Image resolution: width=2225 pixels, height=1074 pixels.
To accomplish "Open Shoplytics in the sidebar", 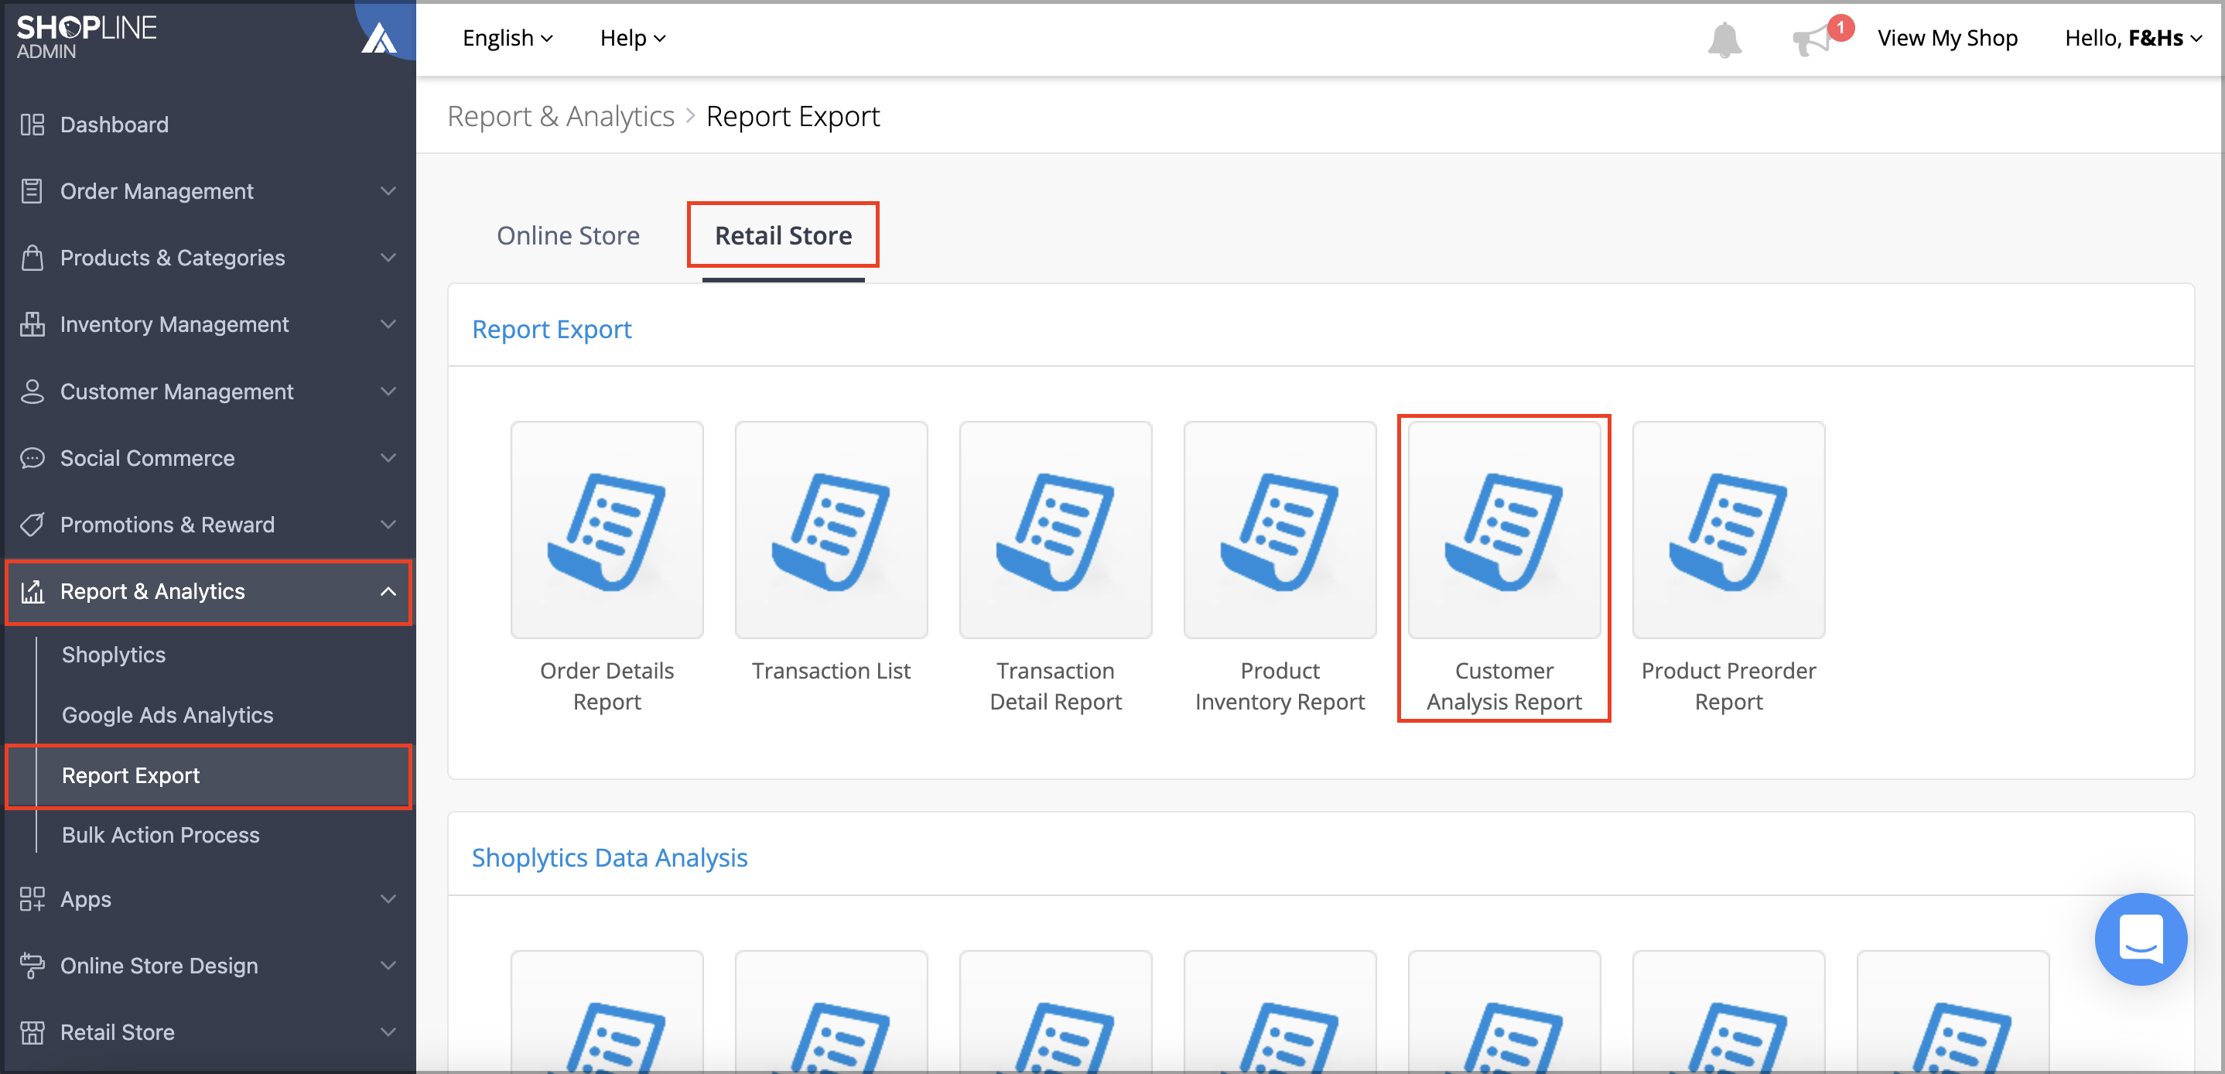I will [x=114, y=655].
